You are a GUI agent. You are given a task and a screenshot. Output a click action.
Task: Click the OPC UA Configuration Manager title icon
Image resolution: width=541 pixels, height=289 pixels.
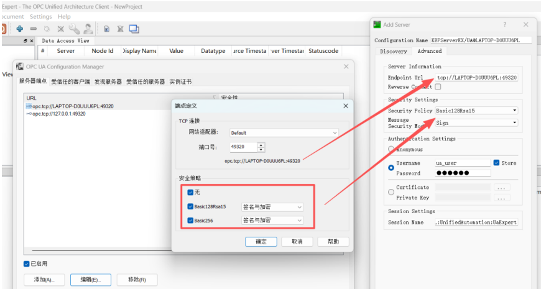tap(20, 67)
